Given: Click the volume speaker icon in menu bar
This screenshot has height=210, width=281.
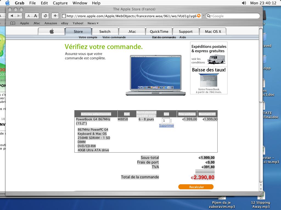Looking at the screenshot, I should (244, 3).
